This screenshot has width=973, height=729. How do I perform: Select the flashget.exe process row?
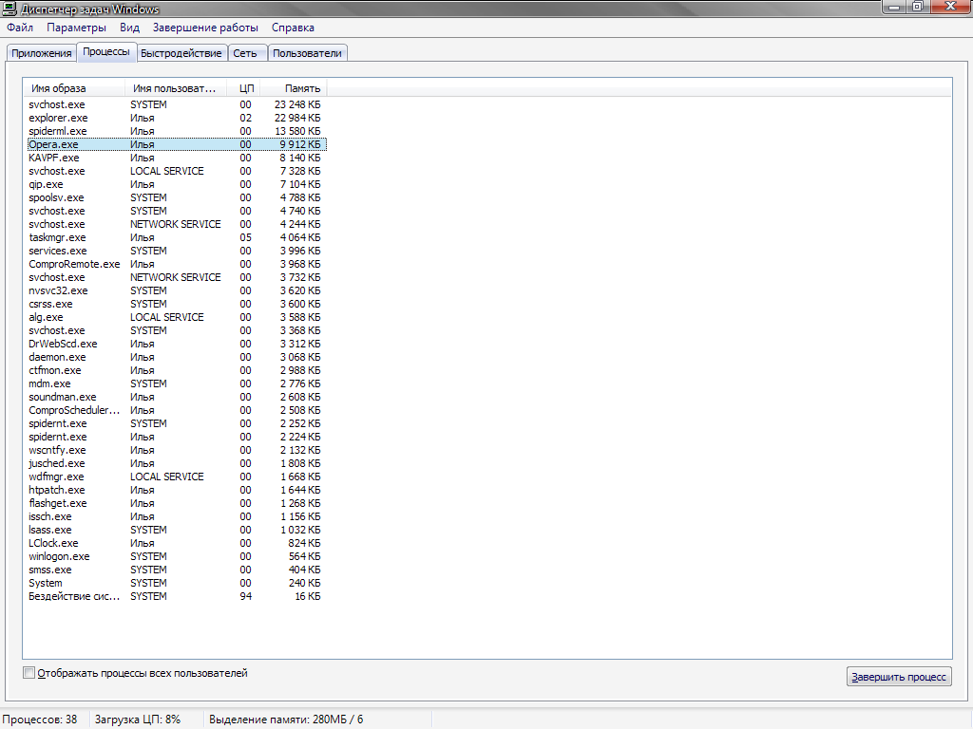[x=58, y=503]
